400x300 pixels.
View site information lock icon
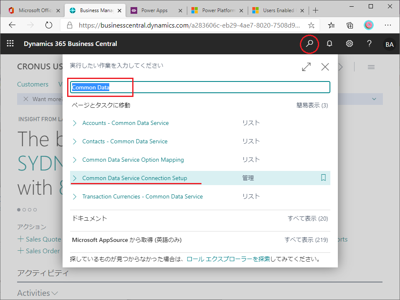pyautogui.click(x=69, y=25)
